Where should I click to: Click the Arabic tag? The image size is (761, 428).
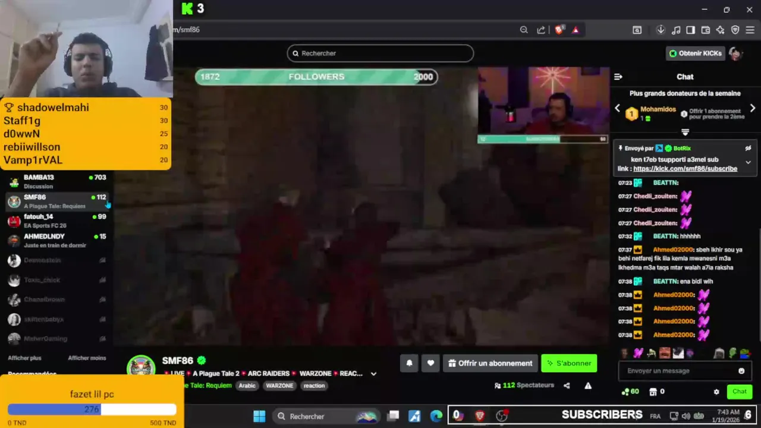(x=247, y=386)
